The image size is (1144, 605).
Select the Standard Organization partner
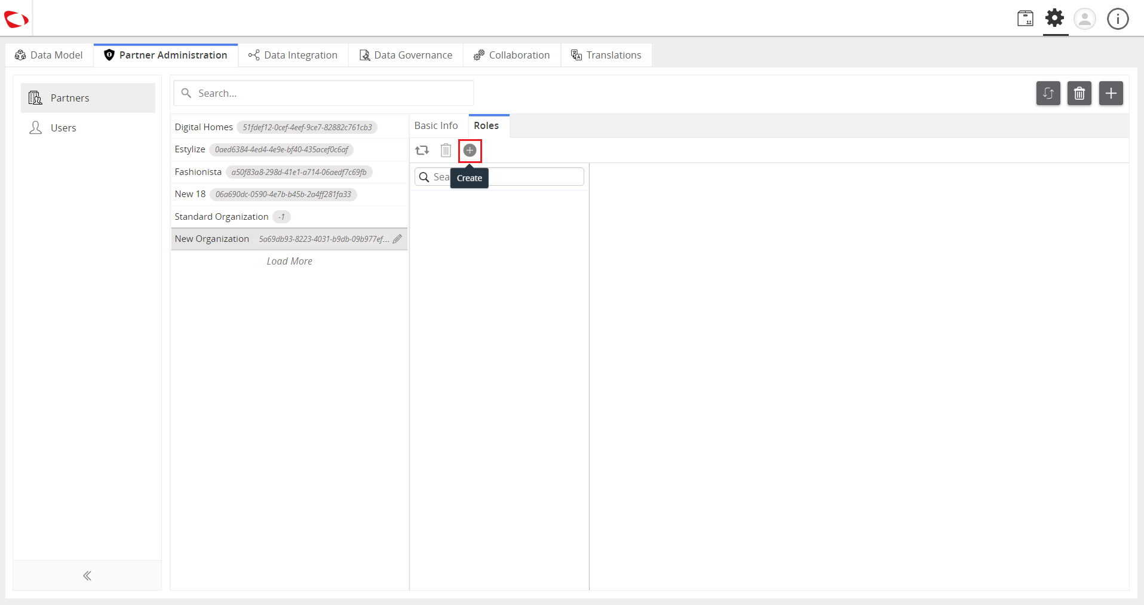pyautogui.click(x=289, y=217)
